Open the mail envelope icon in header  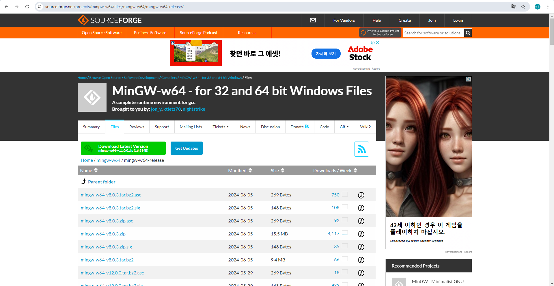point(313,20)
